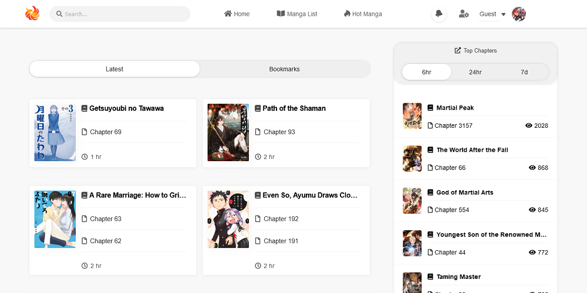
Task: Open Martial Peak title in Top Chapters
Action: (456, 108)
